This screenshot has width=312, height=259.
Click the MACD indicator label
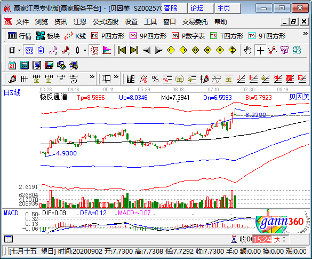tap(11, 213)
